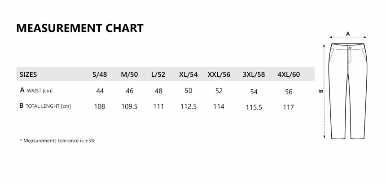
Task: Click the trouser button on the waistband
Action: 350,48
